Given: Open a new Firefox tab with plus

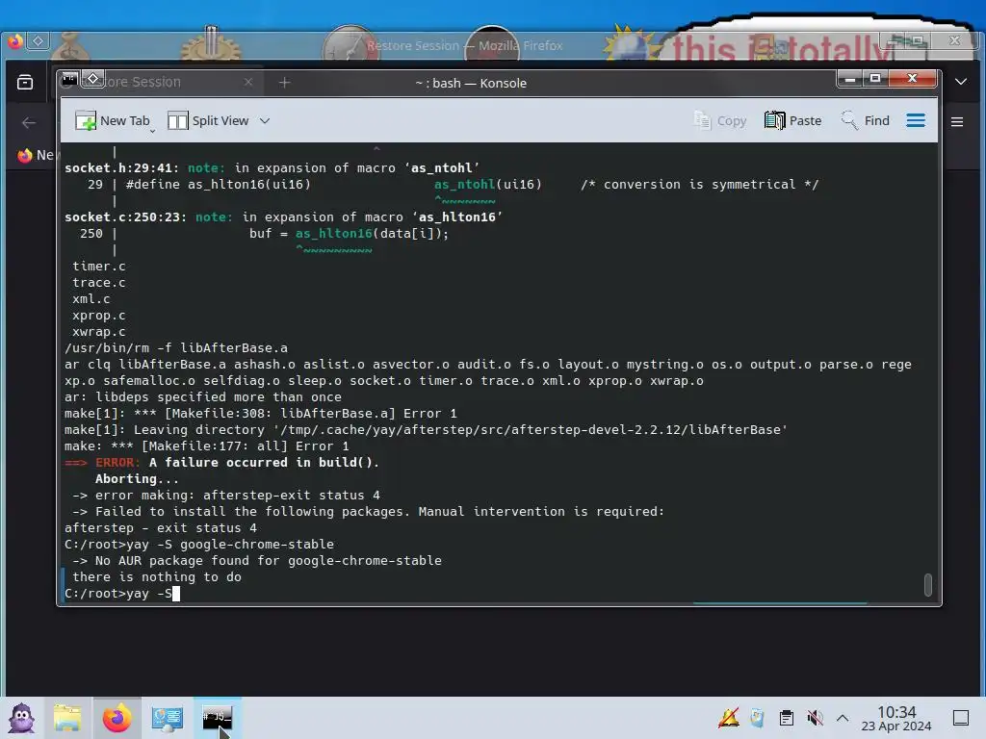Looking at the screenshot, I should click(x=284, y=83).
